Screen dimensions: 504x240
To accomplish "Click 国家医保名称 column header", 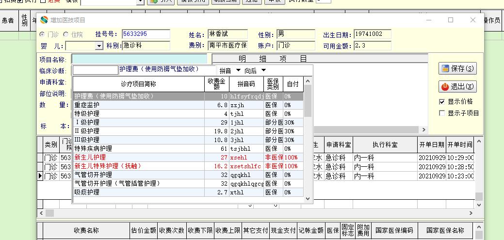I will click(x=445, y=230).
